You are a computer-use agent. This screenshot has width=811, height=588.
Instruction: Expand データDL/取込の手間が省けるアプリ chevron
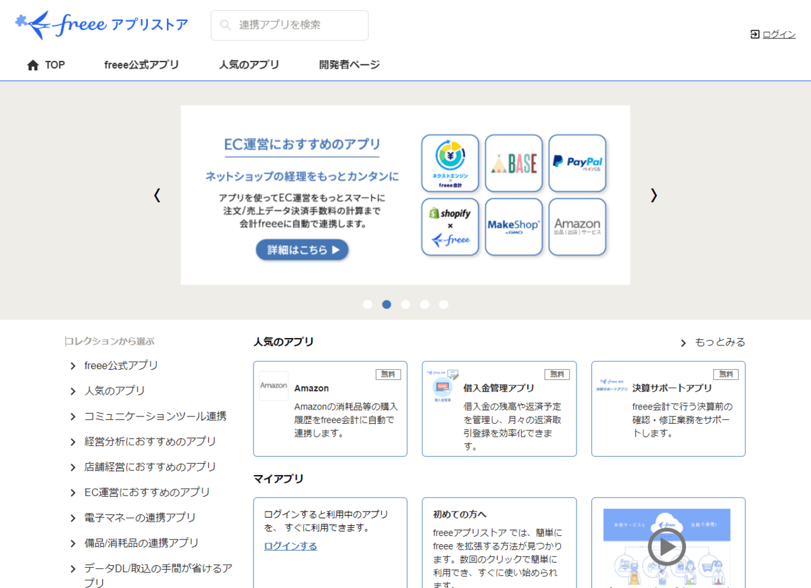click(x=73, y=568)
